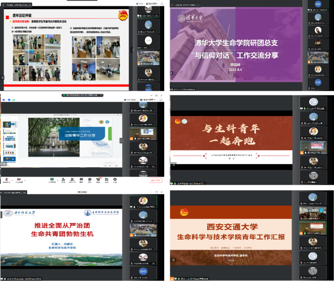Click the green Share Screen icon in the toolbar
This screenshot has height=281, width=334.
[x=51, y=179]
